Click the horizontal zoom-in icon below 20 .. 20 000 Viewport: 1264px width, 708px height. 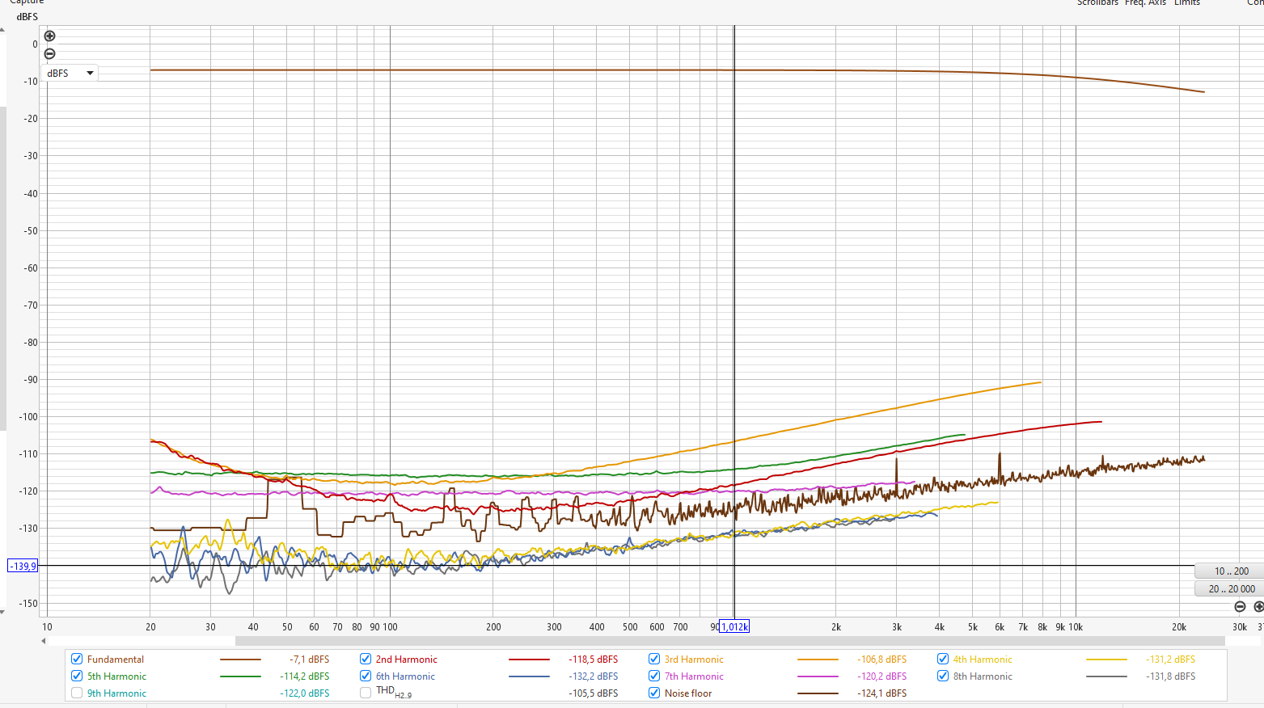coord(1258,606)
